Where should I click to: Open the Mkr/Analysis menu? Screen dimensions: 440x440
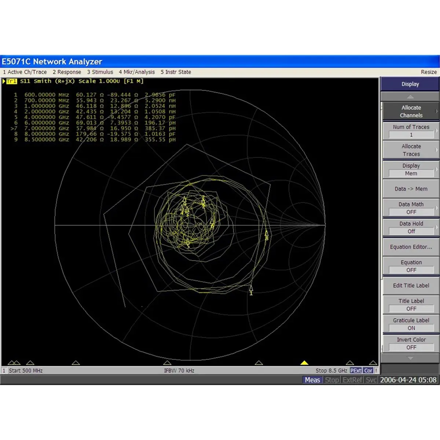137,72
